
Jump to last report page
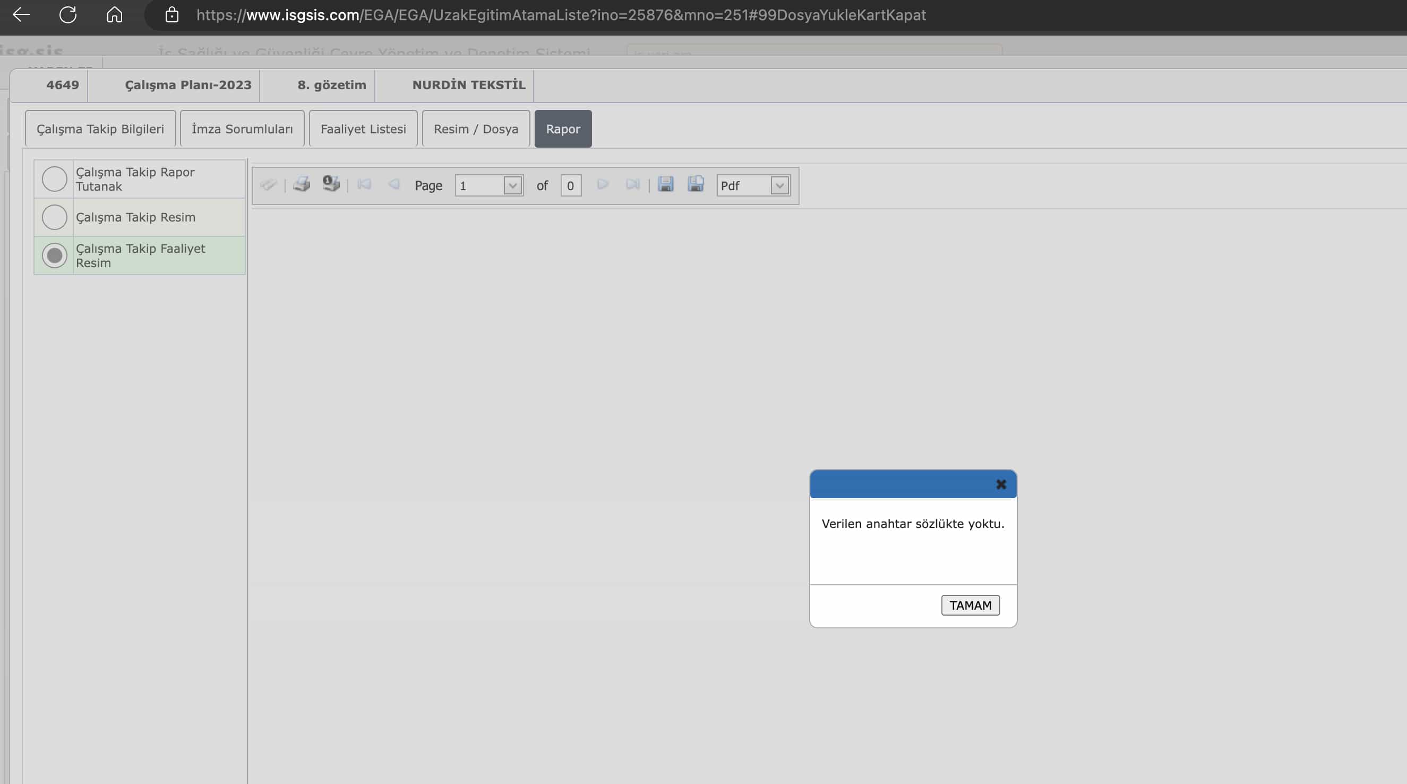tap(632, 185)
